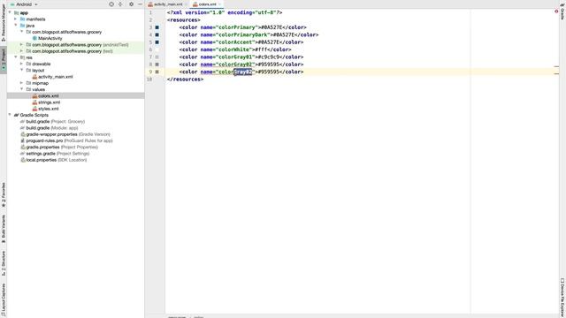Click colorPrimaryDark gutter swatch on line 4
Image resolution: width=566 pixels, height=318 pixels.
pyautogui.click(x=157, y=35)
